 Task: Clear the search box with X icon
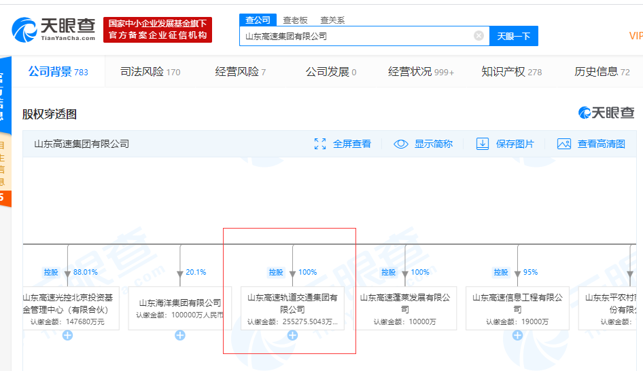coord(479,36)
